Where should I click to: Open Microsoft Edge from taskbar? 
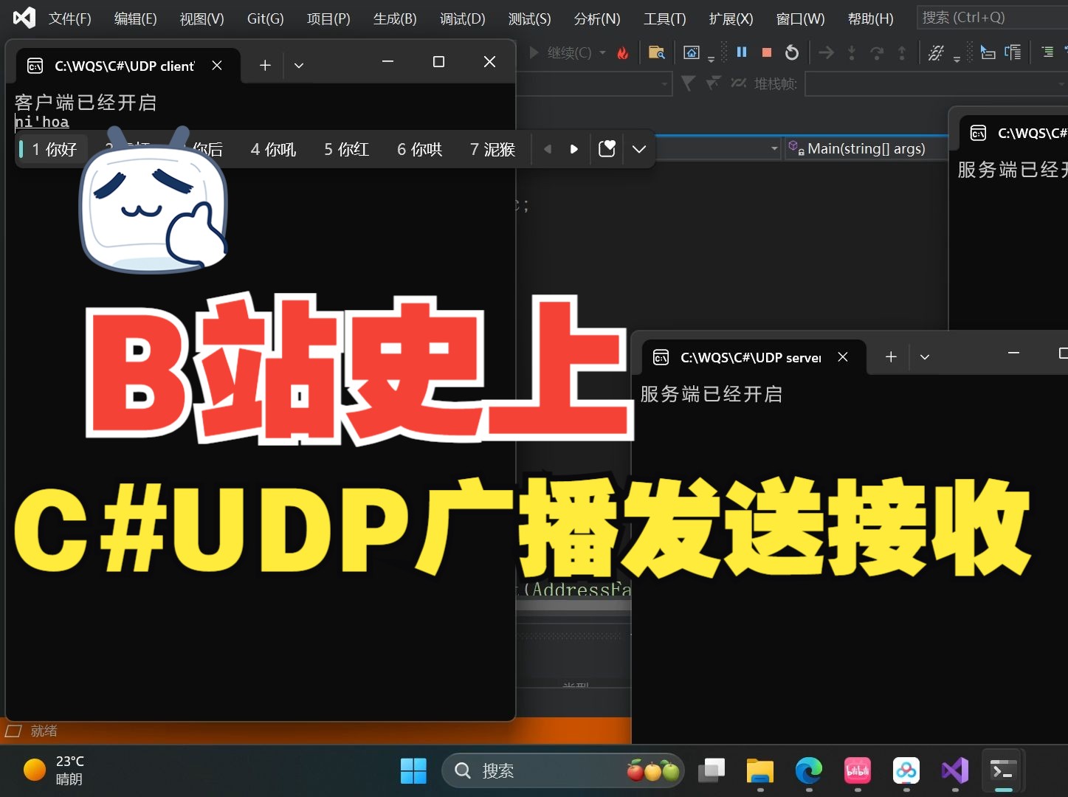coord(808,770)
